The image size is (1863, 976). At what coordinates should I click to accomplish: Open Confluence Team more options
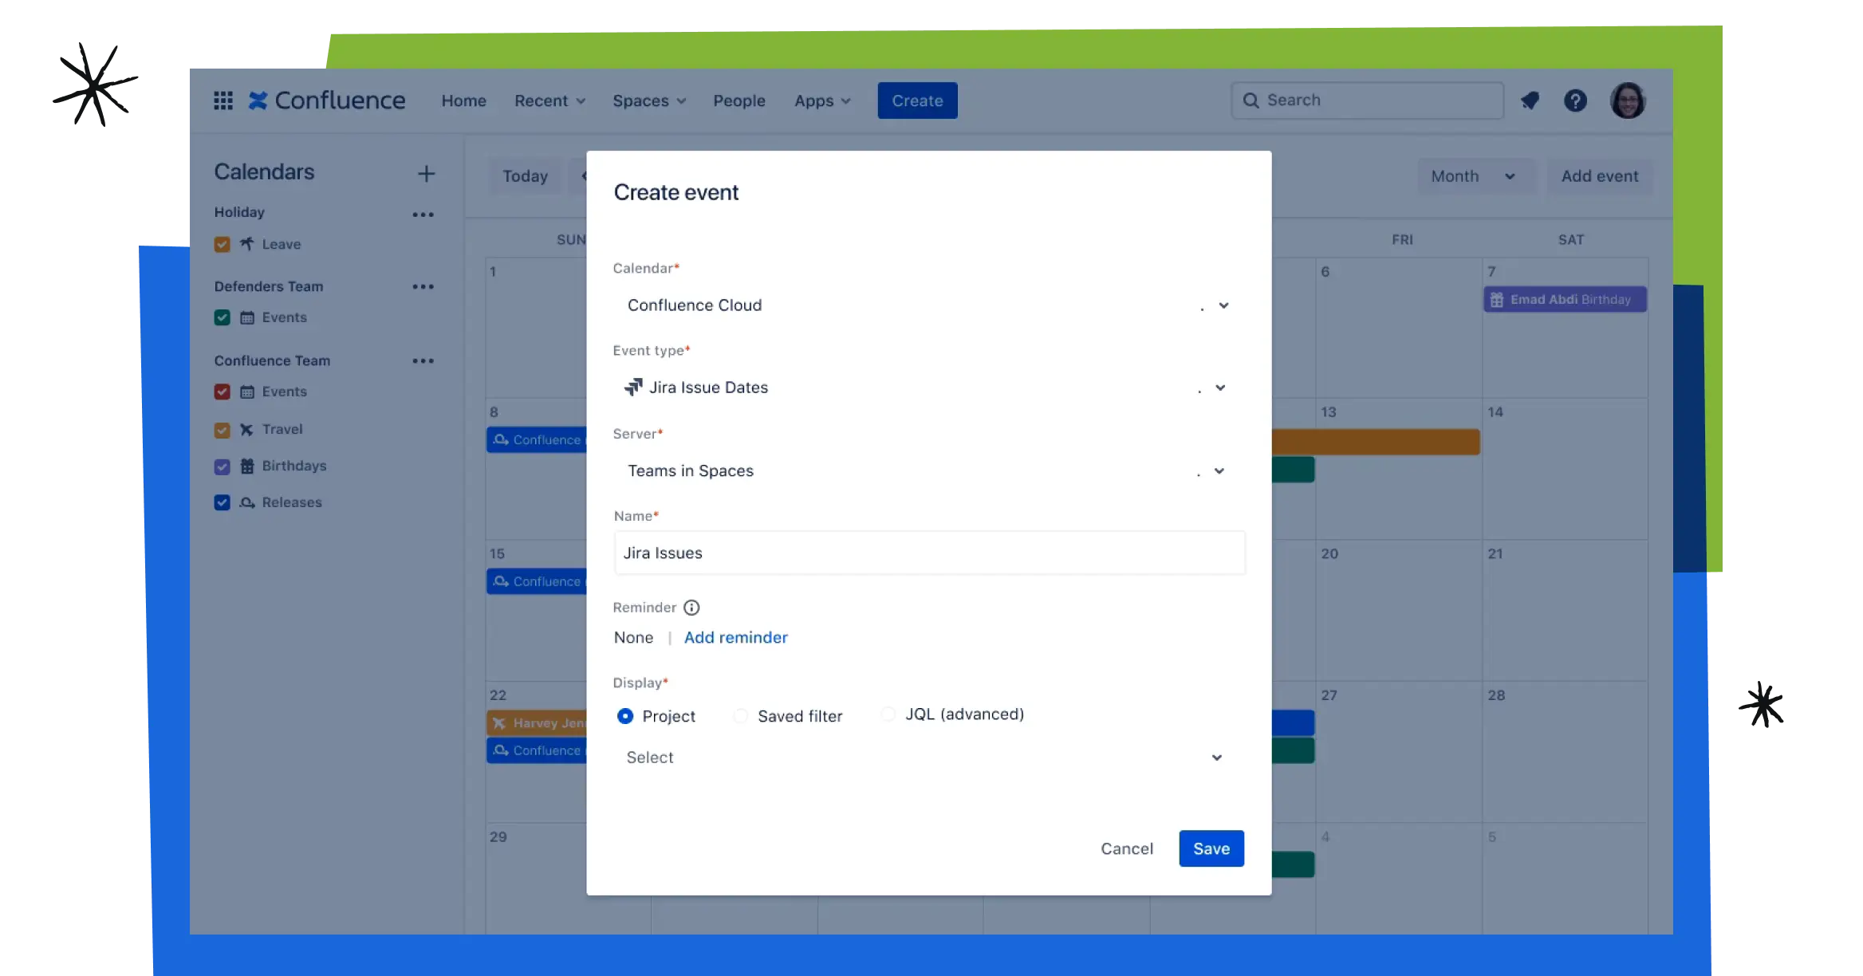click(x=423, y=360)
